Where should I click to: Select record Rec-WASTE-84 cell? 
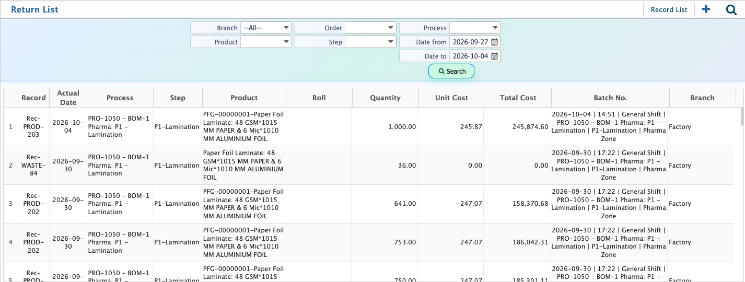pyautogui.click(x=33, y=166)
